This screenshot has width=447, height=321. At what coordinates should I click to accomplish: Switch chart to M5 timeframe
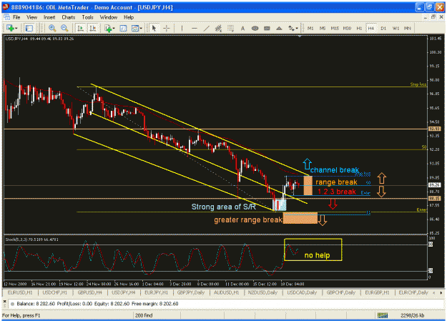coord(323,28)
